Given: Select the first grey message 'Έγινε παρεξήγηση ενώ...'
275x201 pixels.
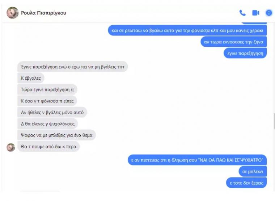Looking at the screenshot, I should click(73, 67).
